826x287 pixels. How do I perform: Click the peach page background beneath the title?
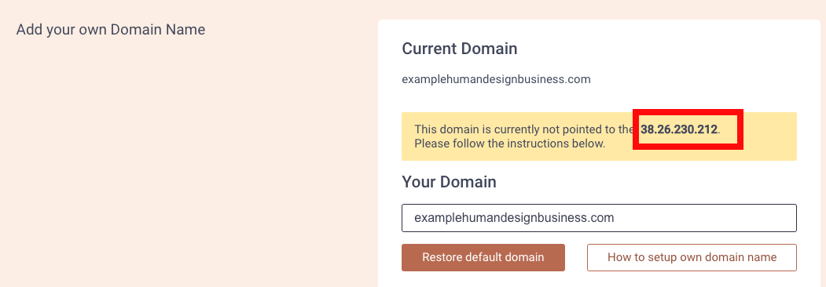[x=185, y=158]
